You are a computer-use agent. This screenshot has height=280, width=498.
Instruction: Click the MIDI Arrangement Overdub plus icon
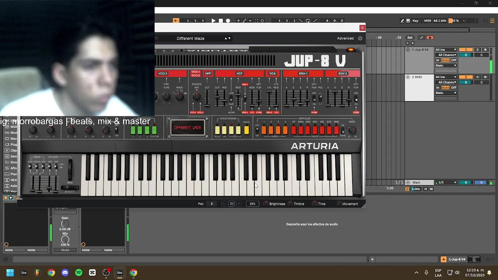[x=238, y=21]
